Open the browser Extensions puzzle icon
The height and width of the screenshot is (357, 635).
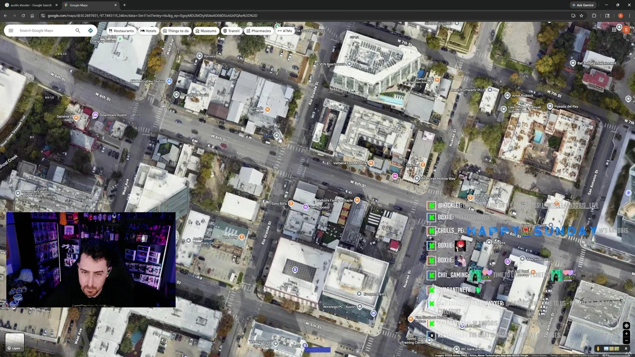pyautogui.click(x=594, y=15)
